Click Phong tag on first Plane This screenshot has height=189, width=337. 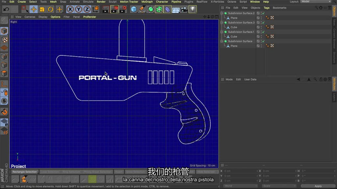pos(267,18)
